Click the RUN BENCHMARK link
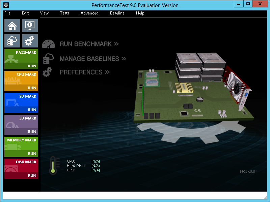The image size is (270, 202). tap(89, 44)
